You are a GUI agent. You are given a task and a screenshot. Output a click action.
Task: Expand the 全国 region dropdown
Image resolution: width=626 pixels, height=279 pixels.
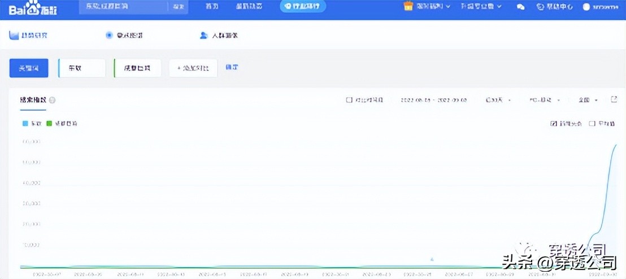pos(588,100)
